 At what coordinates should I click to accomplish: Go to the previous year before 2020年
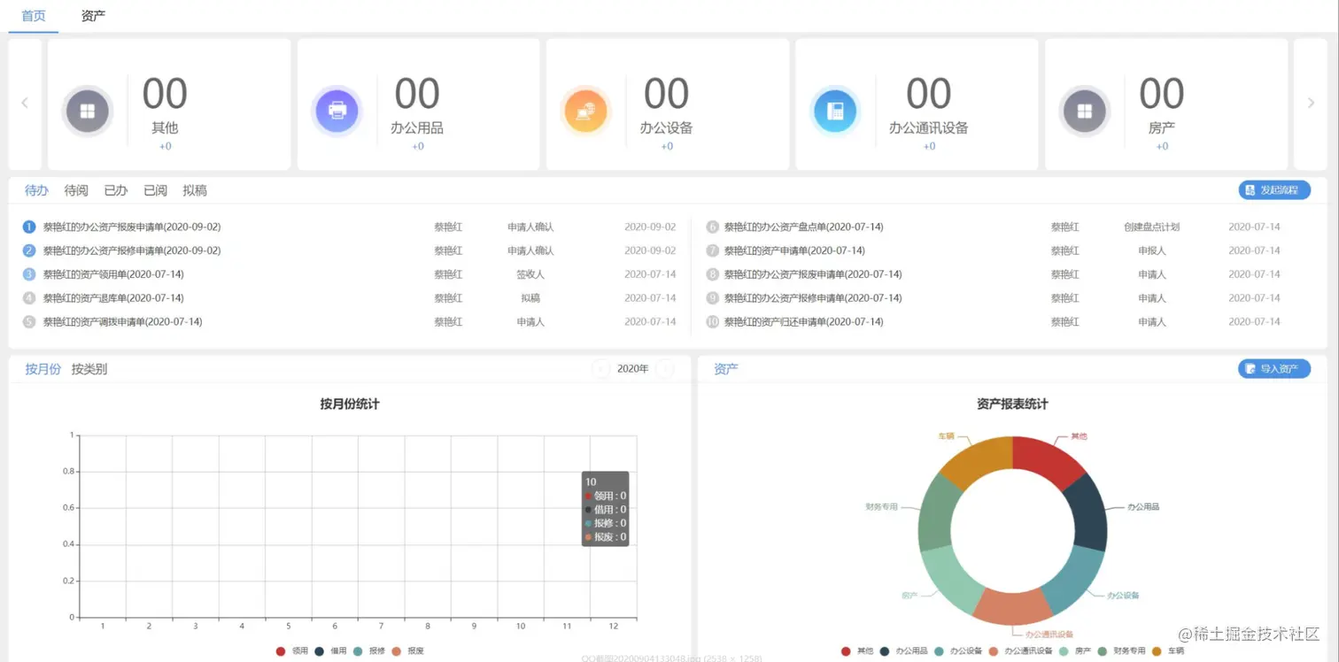(601, 369)
